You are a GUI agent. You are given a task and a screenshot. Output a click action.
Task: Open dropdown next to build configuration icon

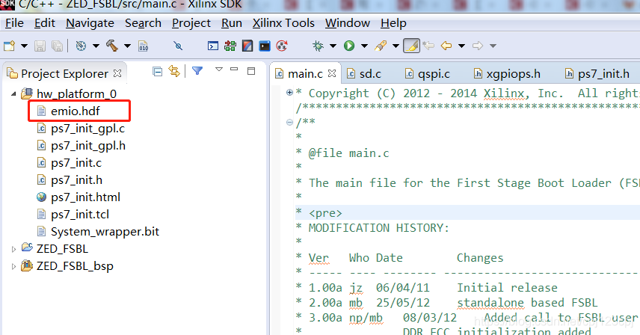[x=96, y=46]
